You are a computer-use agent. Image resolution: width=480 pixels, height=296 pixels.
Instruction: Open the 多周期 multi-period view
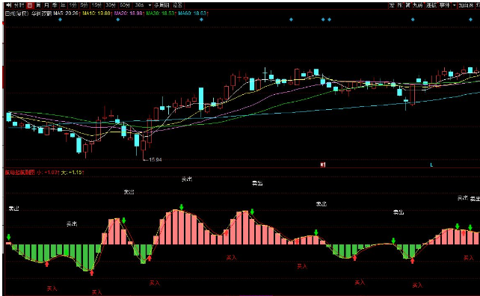point(161,5)
